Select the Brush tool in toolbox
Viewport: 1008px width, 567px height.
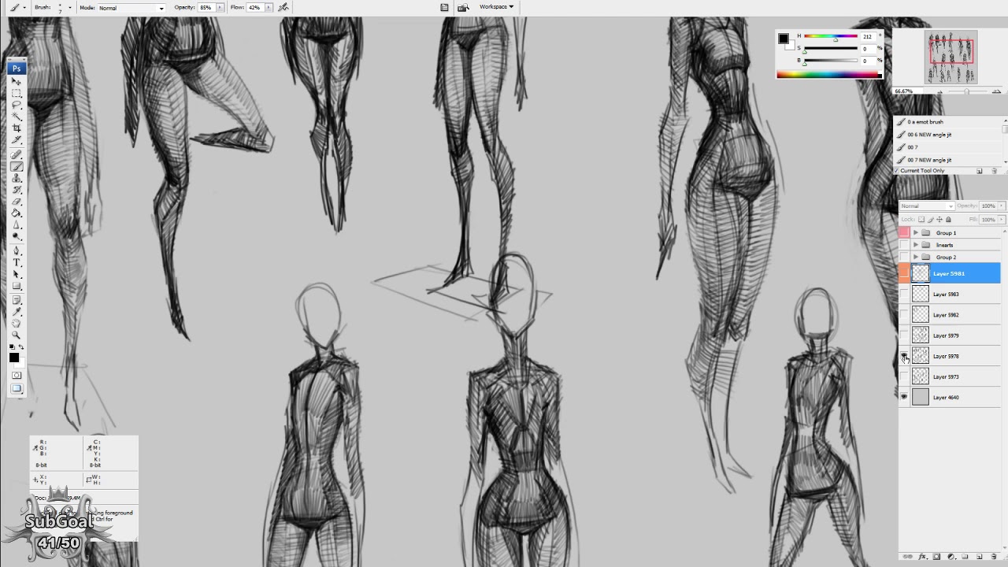[x=16, y=166]
